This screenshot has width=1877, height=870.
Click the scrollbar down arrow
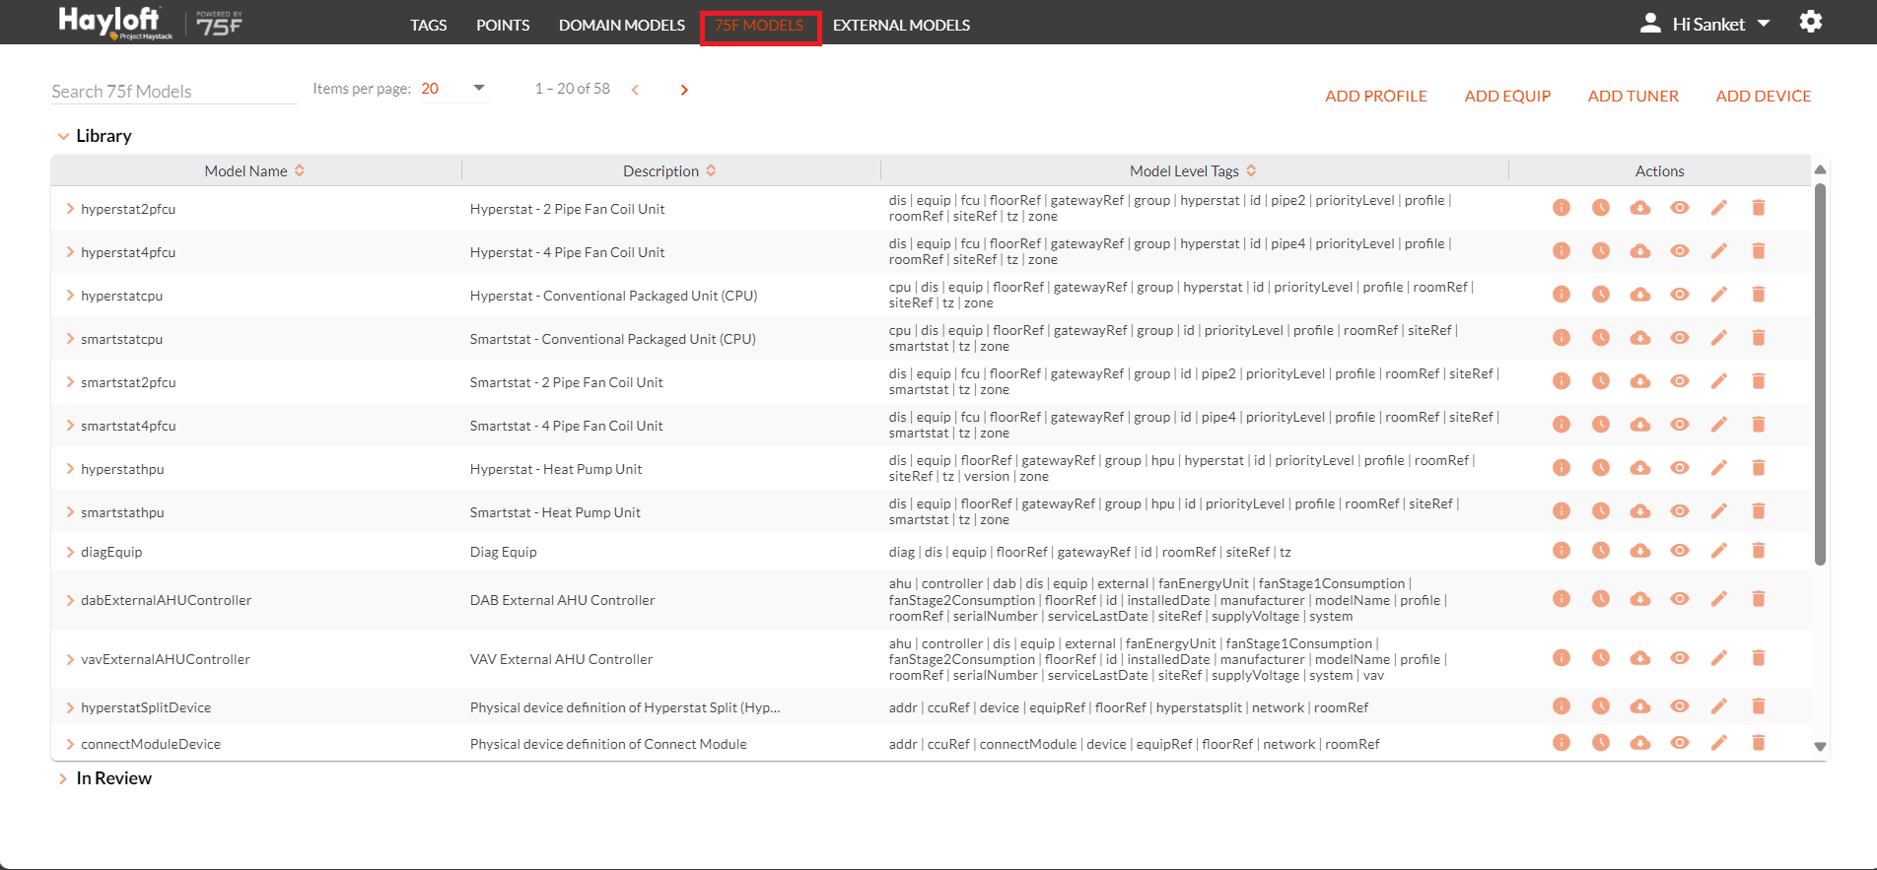[1820, 747]
